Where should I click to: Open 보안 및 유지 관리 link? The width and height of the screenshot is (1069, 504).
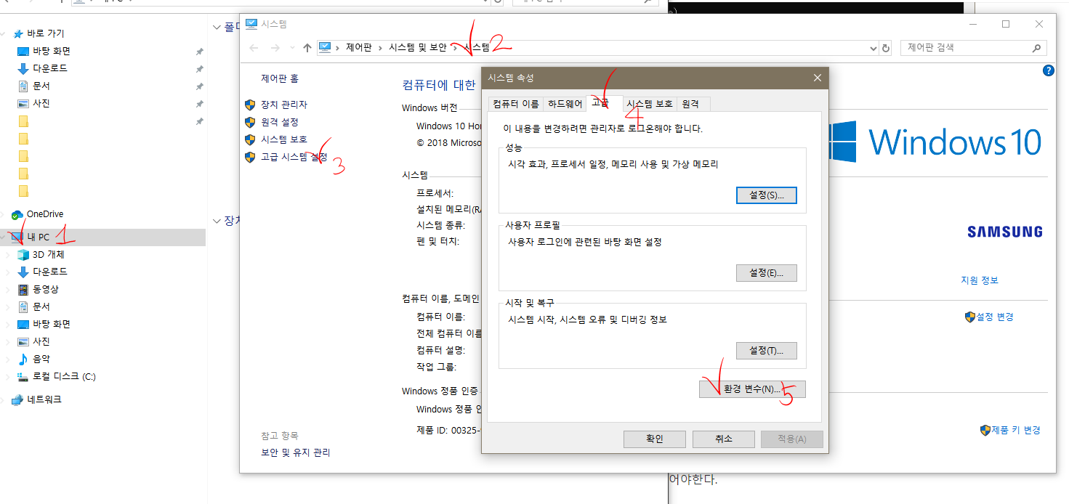[x=296, y=452]
